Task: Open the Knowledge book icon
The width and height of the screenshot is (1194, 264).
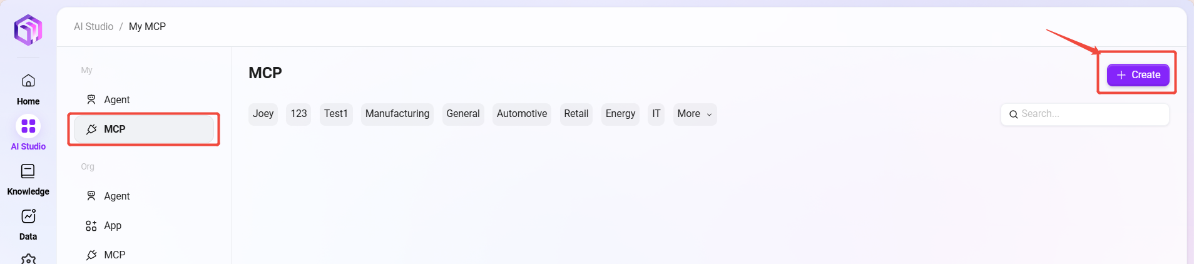Action: click(x=28, y=171)
